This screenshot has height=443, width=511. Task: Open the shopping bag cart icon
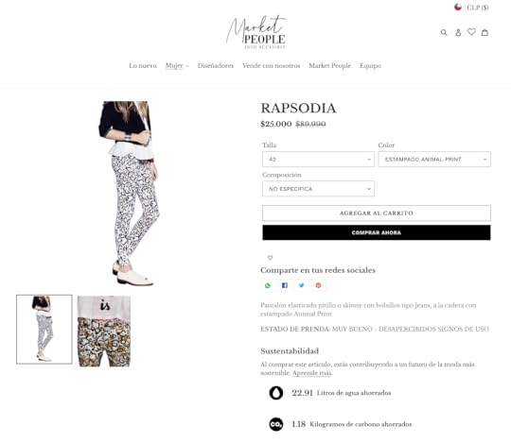[x=485, y=32]
